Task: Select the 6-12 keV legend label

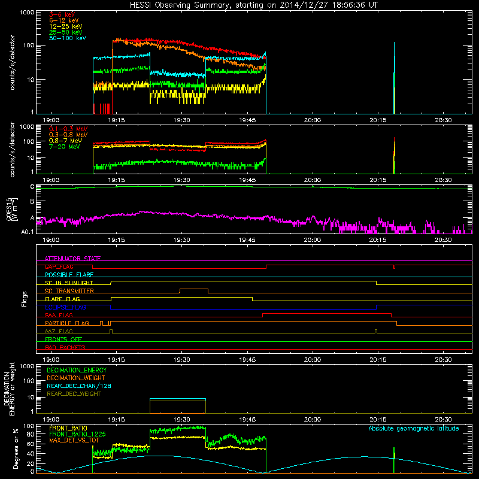Action: click(64, 20)
